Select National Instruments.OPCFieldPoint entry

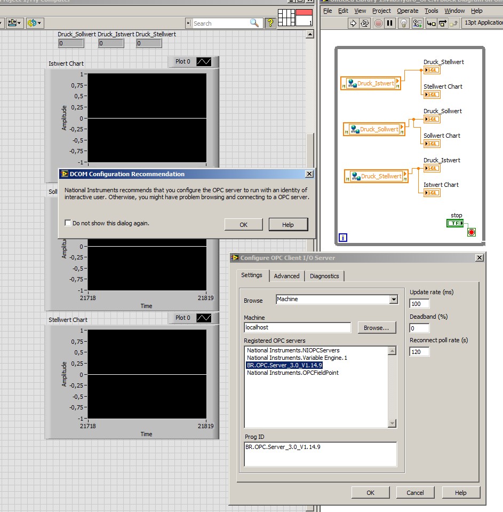point(293,373)
